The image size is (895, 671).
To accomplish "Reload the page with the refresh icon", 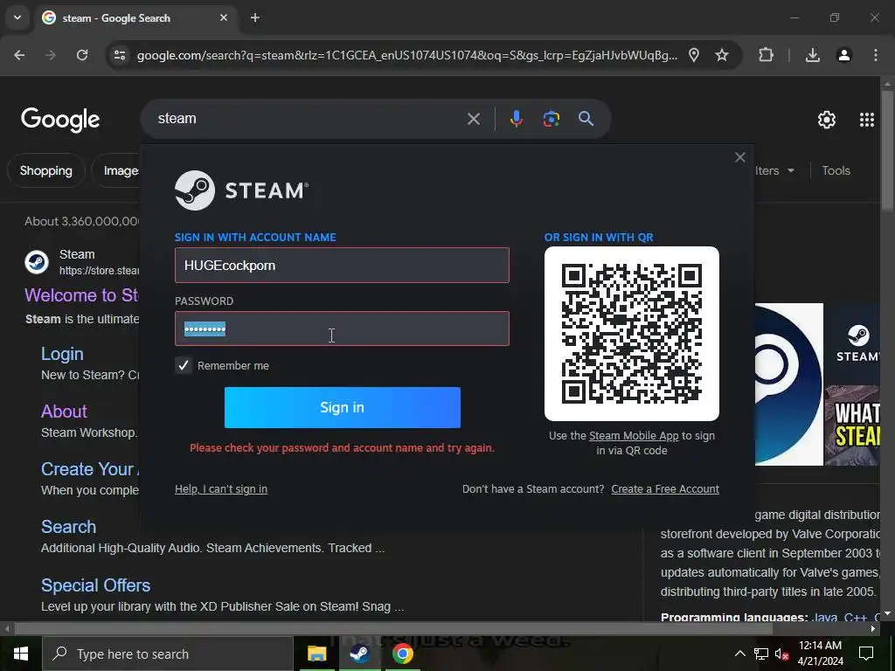I will tap(82, 55).
